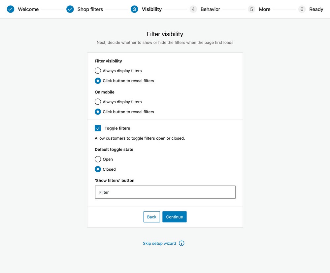Select the Visibility step label
This screenshot has width=330, height=273.
(x=152, y=9)
